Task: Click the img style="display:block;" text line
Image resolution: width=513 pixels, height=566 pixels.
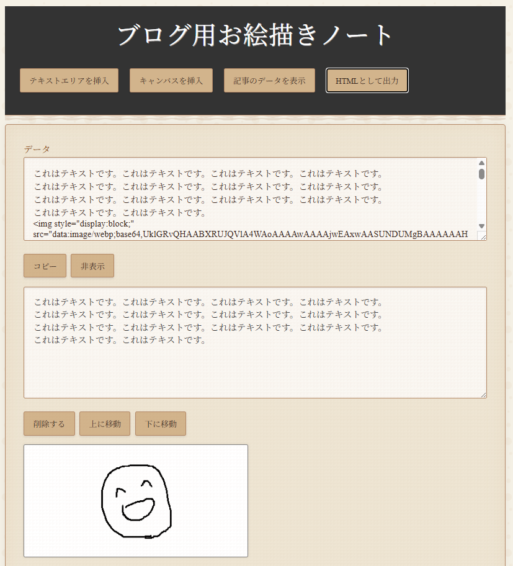Action: point(84,224)
